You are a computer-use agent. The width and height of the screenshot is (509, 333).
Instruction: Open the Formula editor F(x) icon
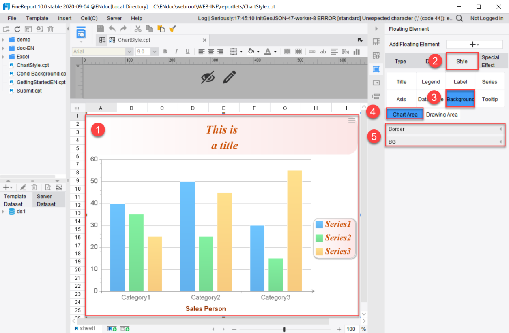click(x=345, y=51)
